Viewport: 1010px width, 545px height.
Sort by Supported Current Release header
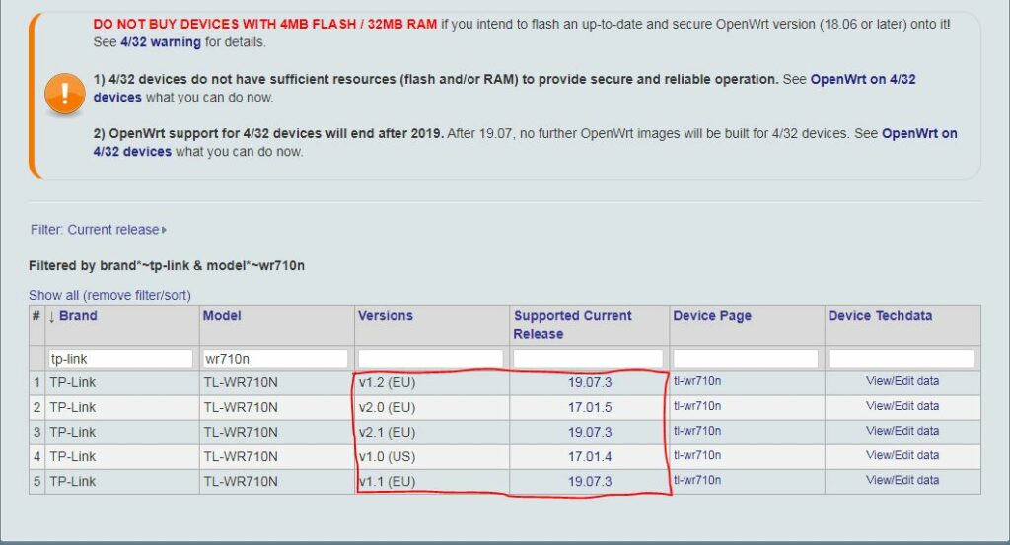click(572, 325)
